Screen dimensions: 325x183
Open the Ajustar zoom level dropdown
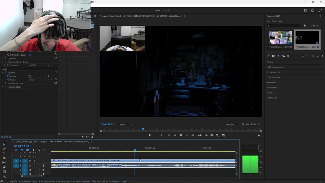pyautogui.click(x=126, y=124)
